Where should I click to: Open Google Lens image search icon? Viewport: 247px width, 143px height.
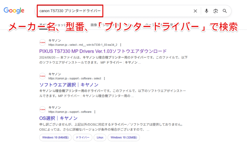tap(216, 11)
